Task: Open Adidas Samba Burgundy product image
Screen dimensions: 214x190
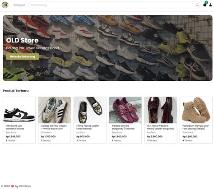Action: 126,110
